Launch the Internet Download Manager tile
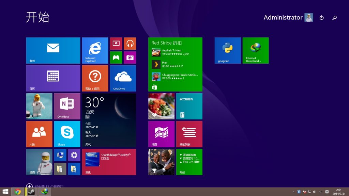Viewport: 349px width, 196px height. (x=256, y=50)
